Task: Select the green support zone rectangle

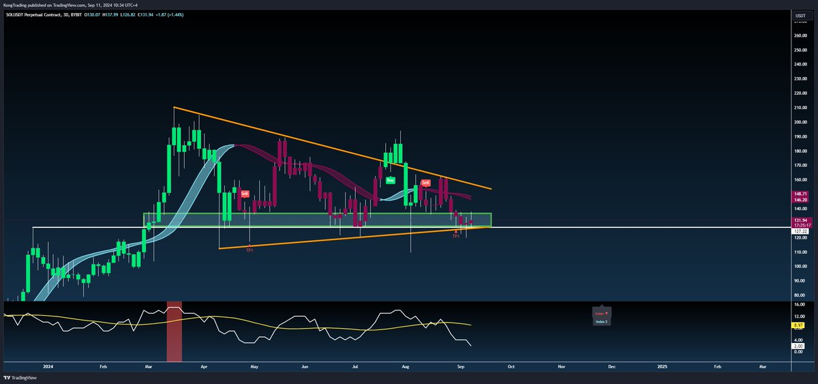Action: (x=318, y=220)
